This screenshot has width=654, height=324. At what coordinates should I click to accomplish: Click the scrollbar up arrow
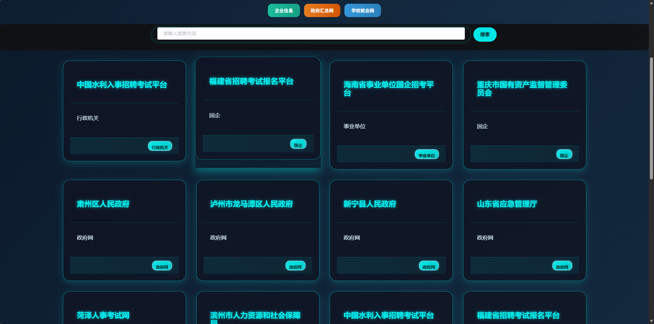[651, 3]
